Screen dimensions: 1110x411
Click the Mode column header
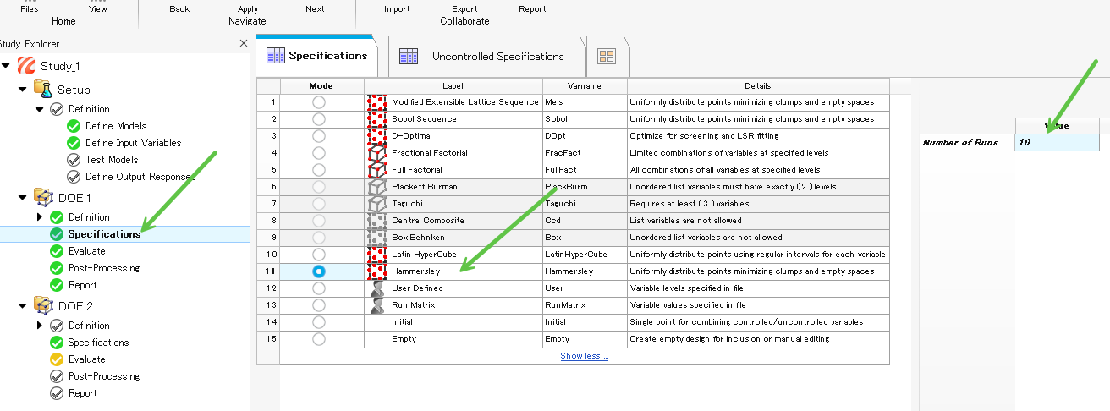[x=321, y=85]
